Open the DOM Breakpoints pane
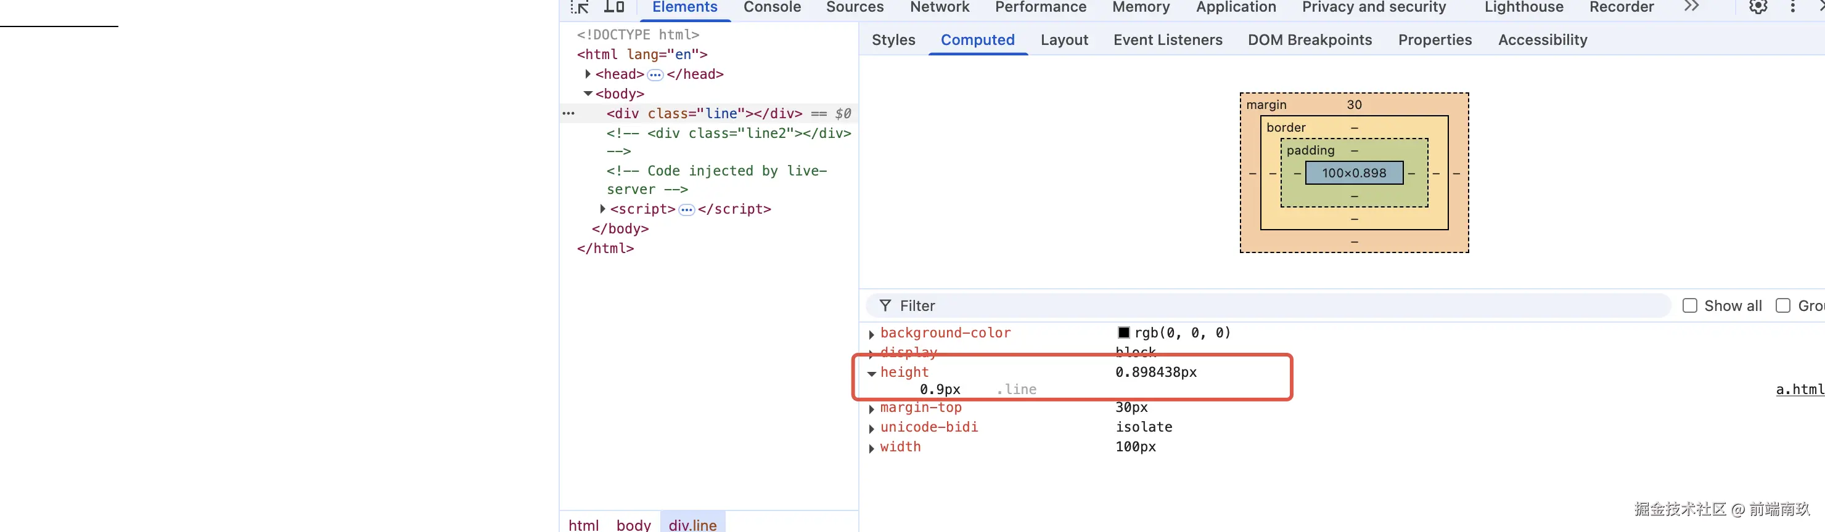Image resolution: width=1825 pixels, height=532 pixels. point(1310,39)
